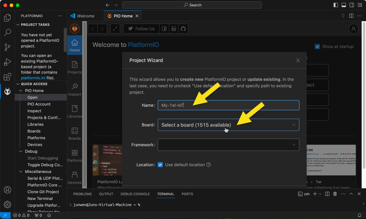Viewport: 366px width, 219px height.
Task: Open the Manage gear menu
Action: [x=7, y=205]
